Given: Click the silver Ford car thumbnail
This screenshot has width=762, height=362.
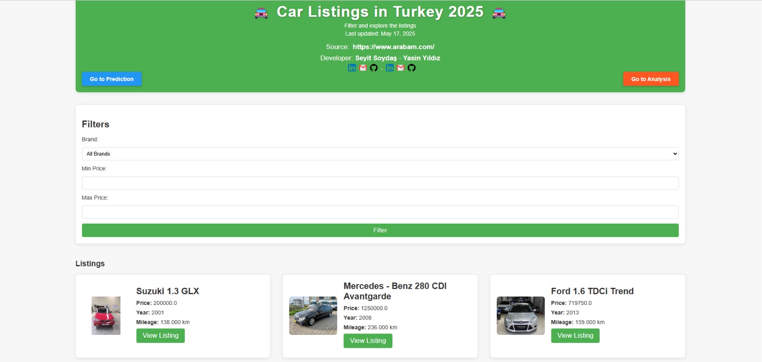Looking at the screenshot, I should click(x=521, y=315).
